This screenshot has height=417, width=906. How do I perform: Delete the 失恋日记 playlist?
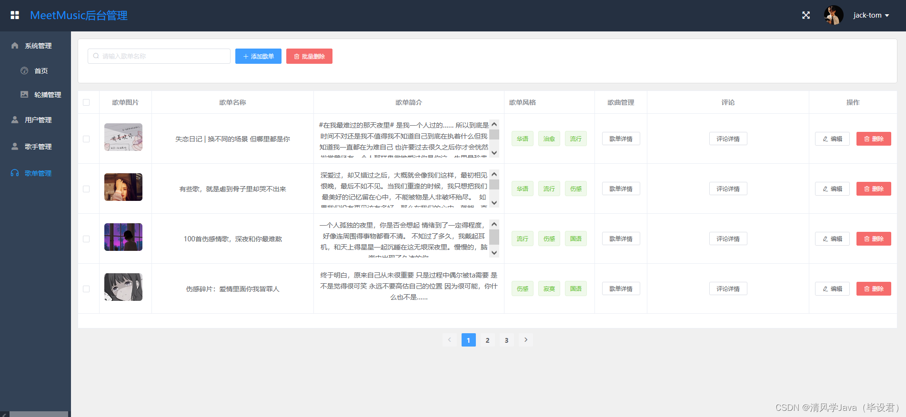tap(874, 139)
